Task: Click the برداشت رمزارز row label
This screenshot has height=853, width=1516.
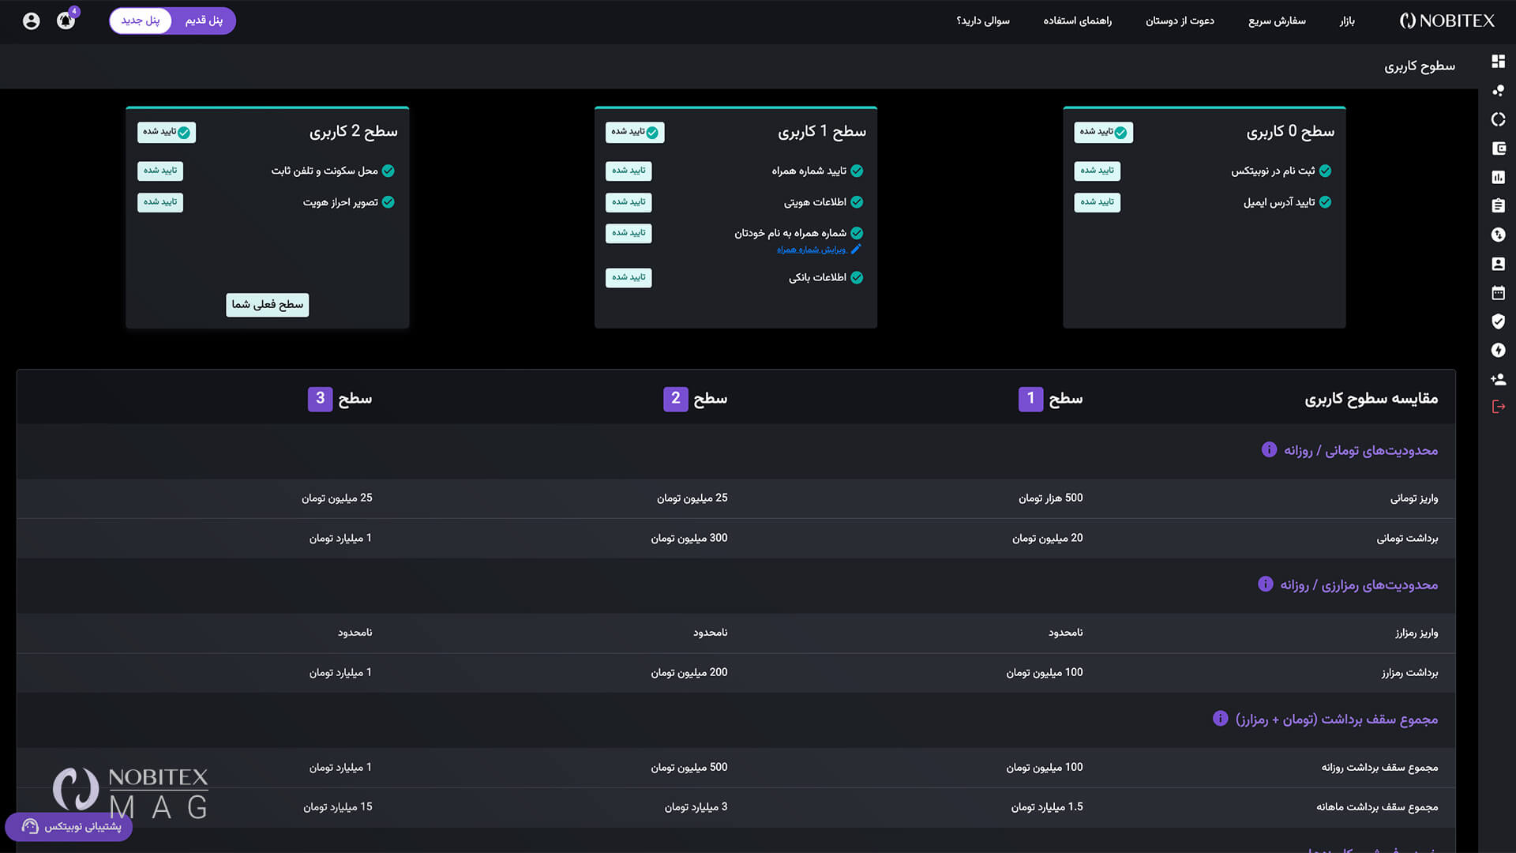Action: 1409,673
